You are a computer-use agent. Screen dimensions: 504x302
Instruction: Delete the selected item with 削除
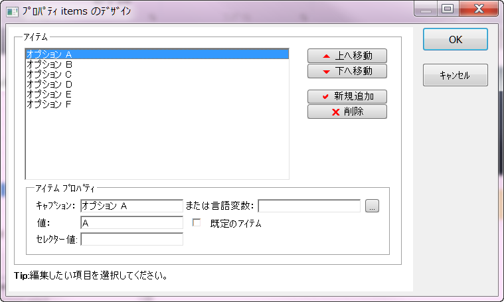pos(347,112)
